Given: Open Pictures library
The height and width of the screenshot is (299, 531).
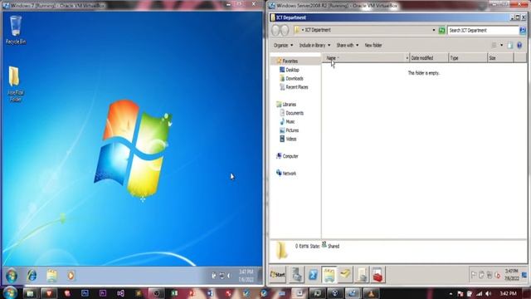Looking at the screenshot, I should [290, 130].
